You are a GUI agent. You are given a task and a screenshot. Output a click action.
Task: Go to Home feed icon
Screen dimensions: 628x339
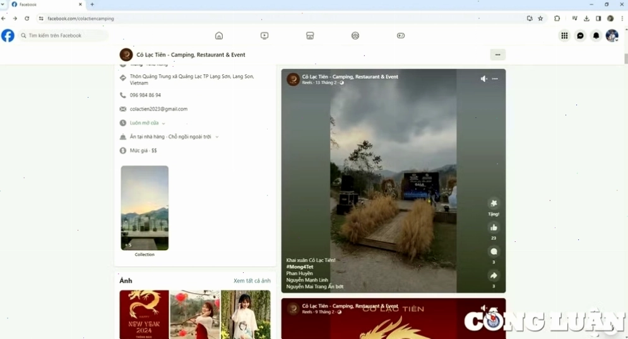pos(218,35)
